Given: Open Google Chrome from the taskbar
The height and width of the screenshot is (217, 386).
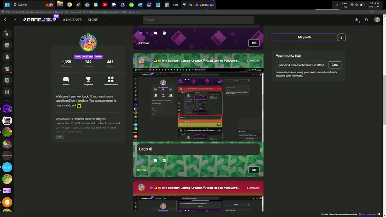Looking at the screenshot, I should [x=69, y=5].
